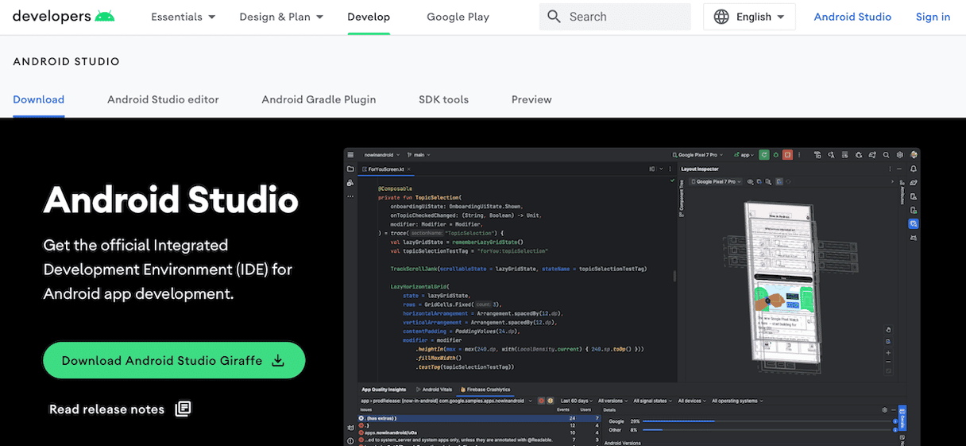The image size is (966, 446).
Task: Expand the Essentials dropdown menu
Action: pos(184,17)
